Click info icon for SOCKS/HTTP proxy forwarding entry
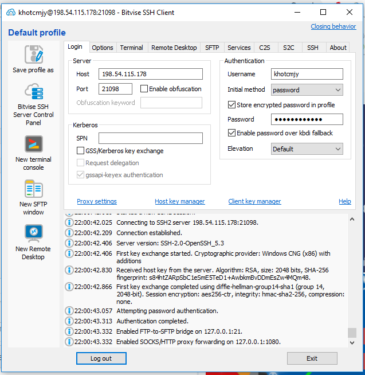Image resolution: width=365 pixels, height=375 pixels. pos(69,342)
